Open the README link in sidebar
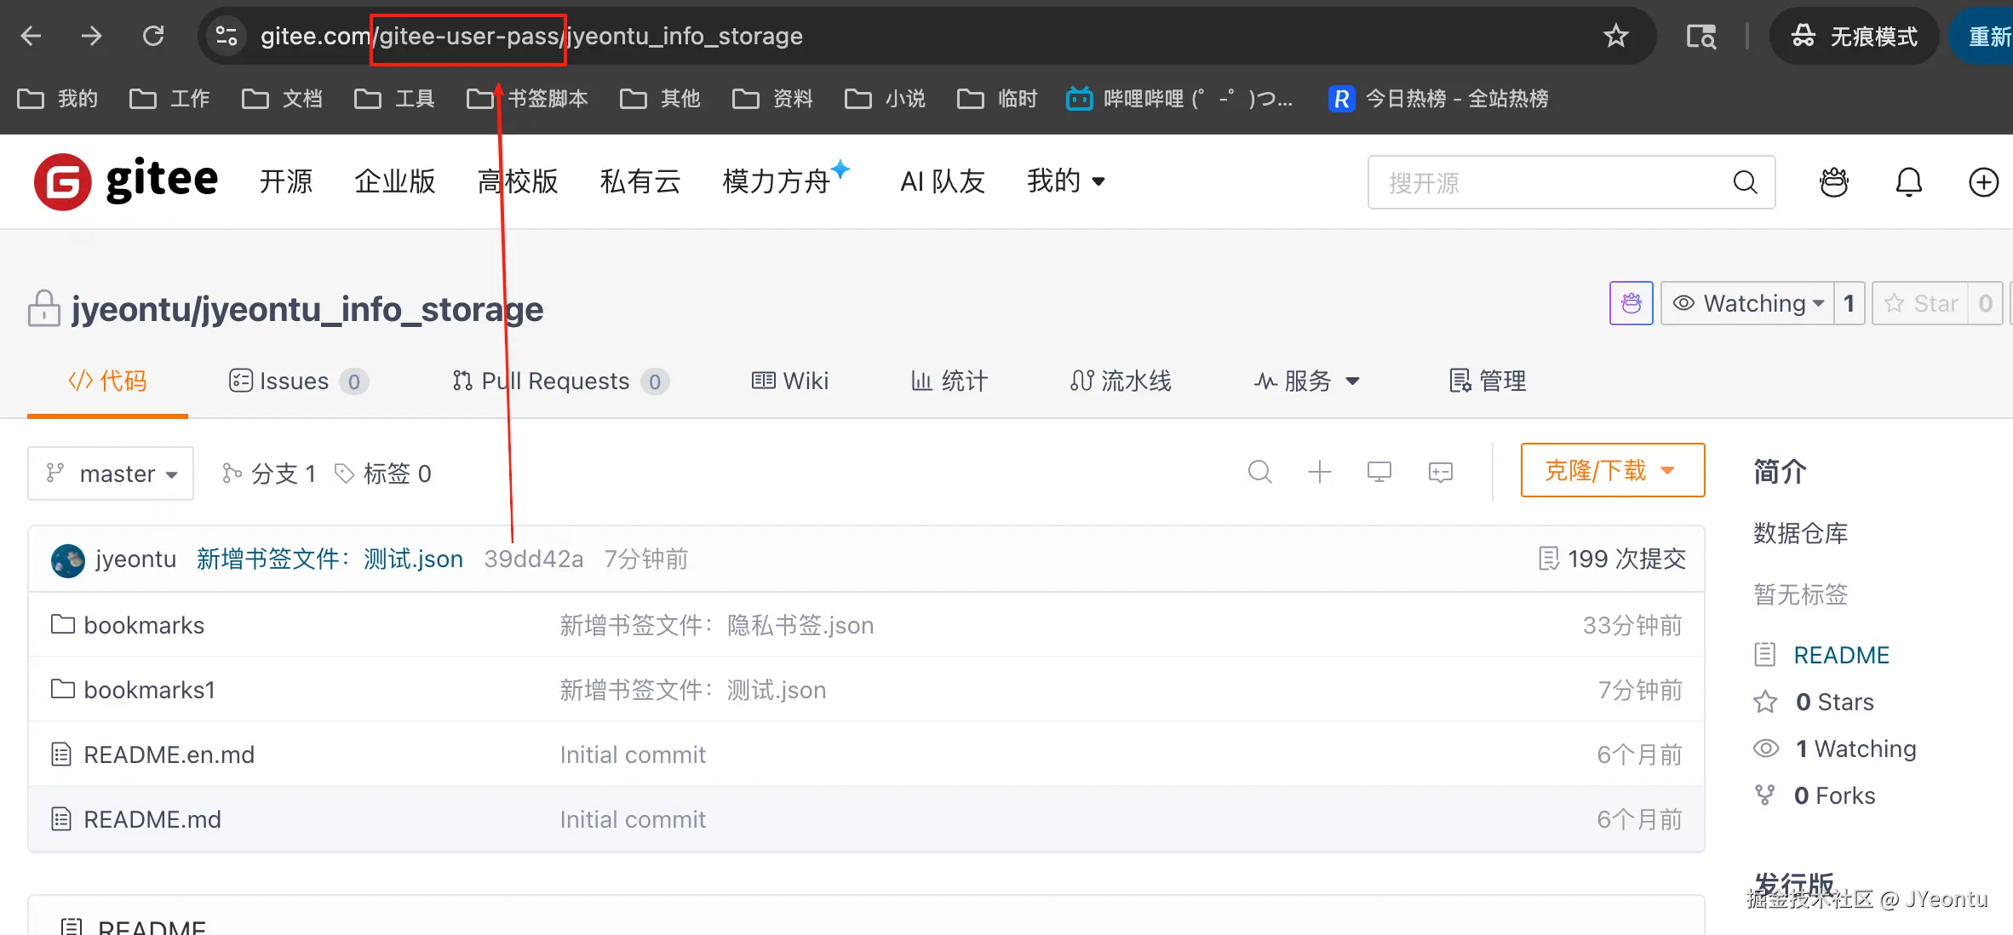Image resolution: width=2013 pixels, height=935 pixels. click(1841, 655)
